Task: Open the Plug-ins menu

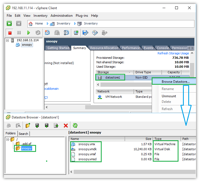Action: [82, 16]
